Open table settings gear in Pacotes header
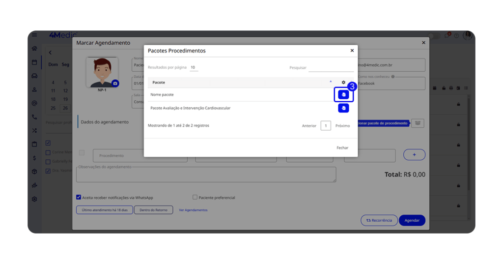503x264 pixels. [x=343, y=83]
